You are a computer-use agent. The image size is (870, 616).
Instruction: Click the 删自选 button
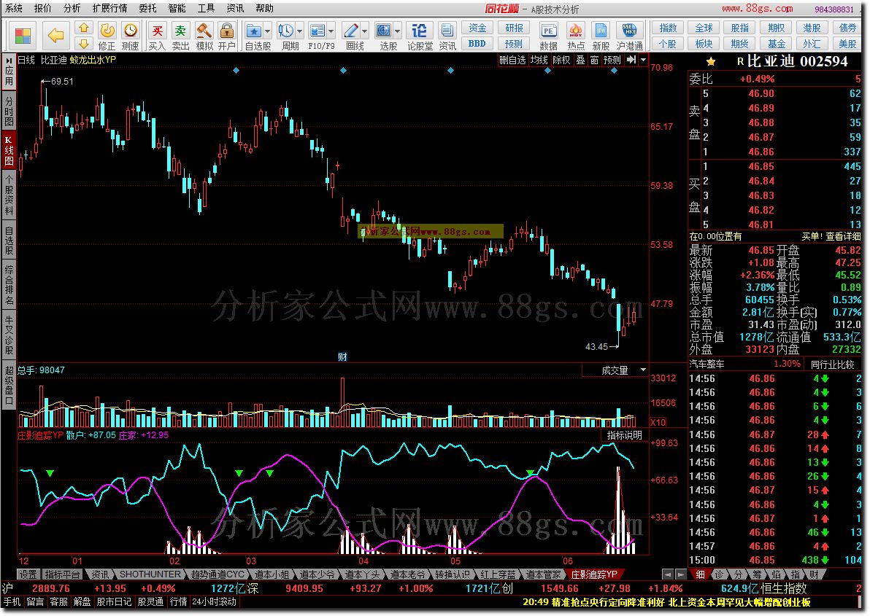512,60
